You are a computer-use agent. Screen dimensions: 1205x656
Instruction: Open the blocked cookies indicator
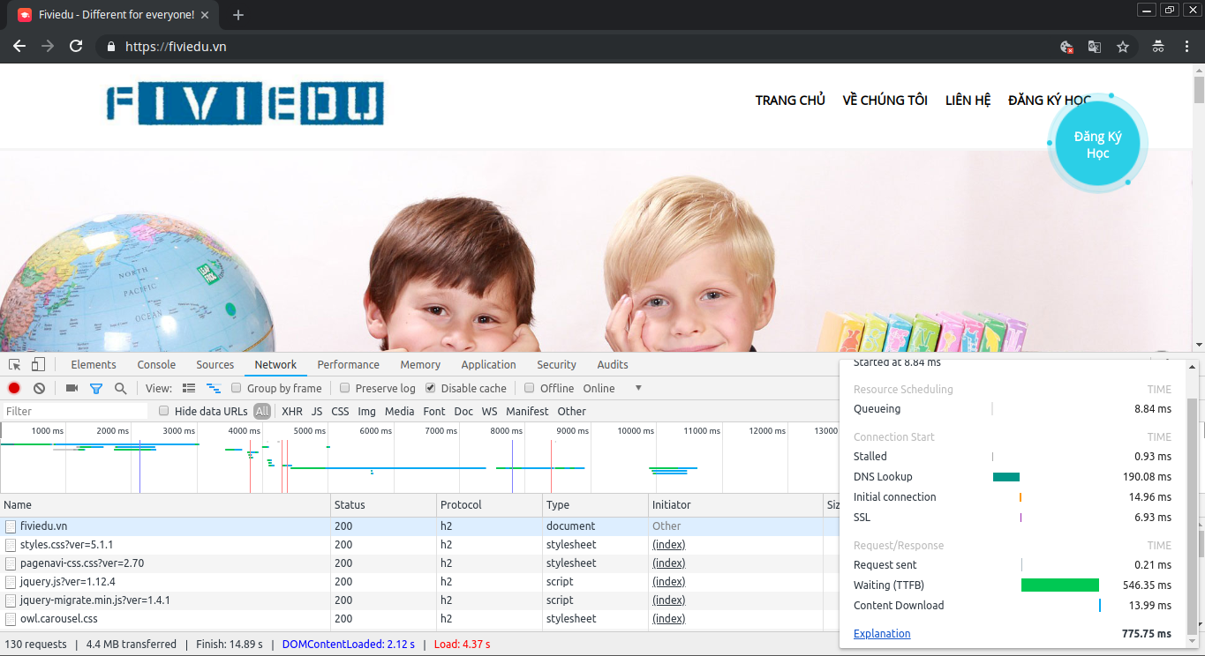click(x=1066, y=47)
